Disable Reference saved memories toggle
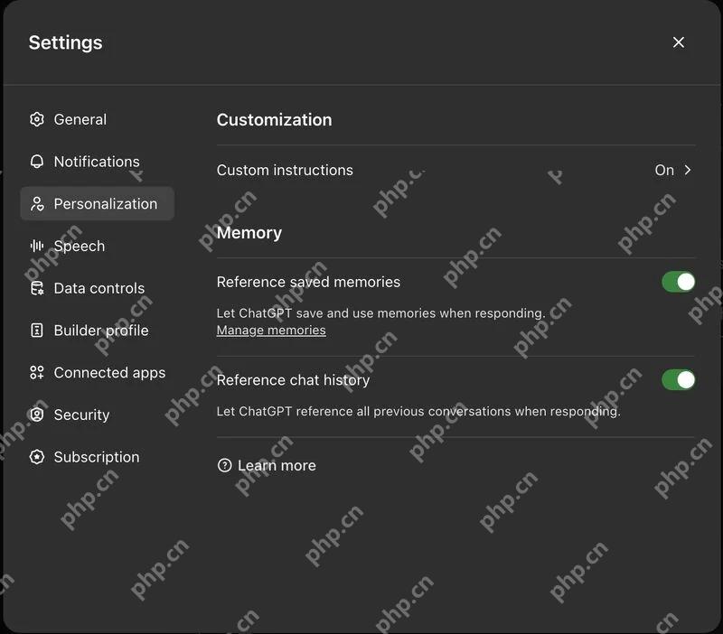This screenshot has height=634, width=723. click(x=679, y=282)
